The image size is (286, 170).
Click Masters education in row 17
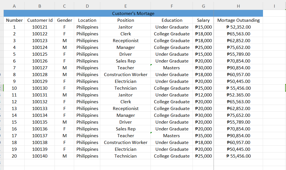point(172,136)
